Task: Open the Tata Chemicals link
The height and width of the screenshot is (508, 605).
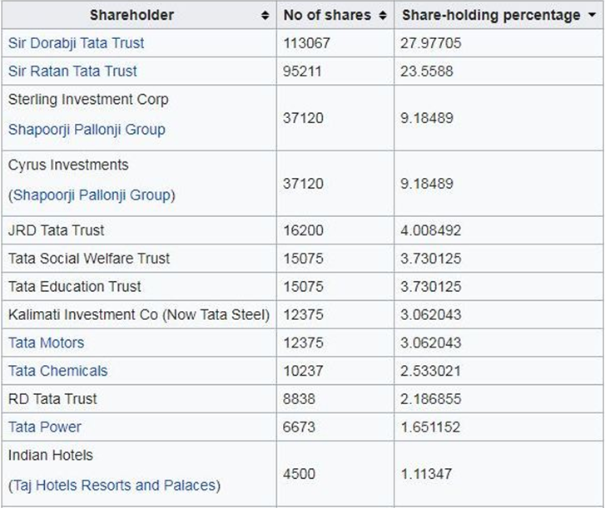Action: coord(58,371)
